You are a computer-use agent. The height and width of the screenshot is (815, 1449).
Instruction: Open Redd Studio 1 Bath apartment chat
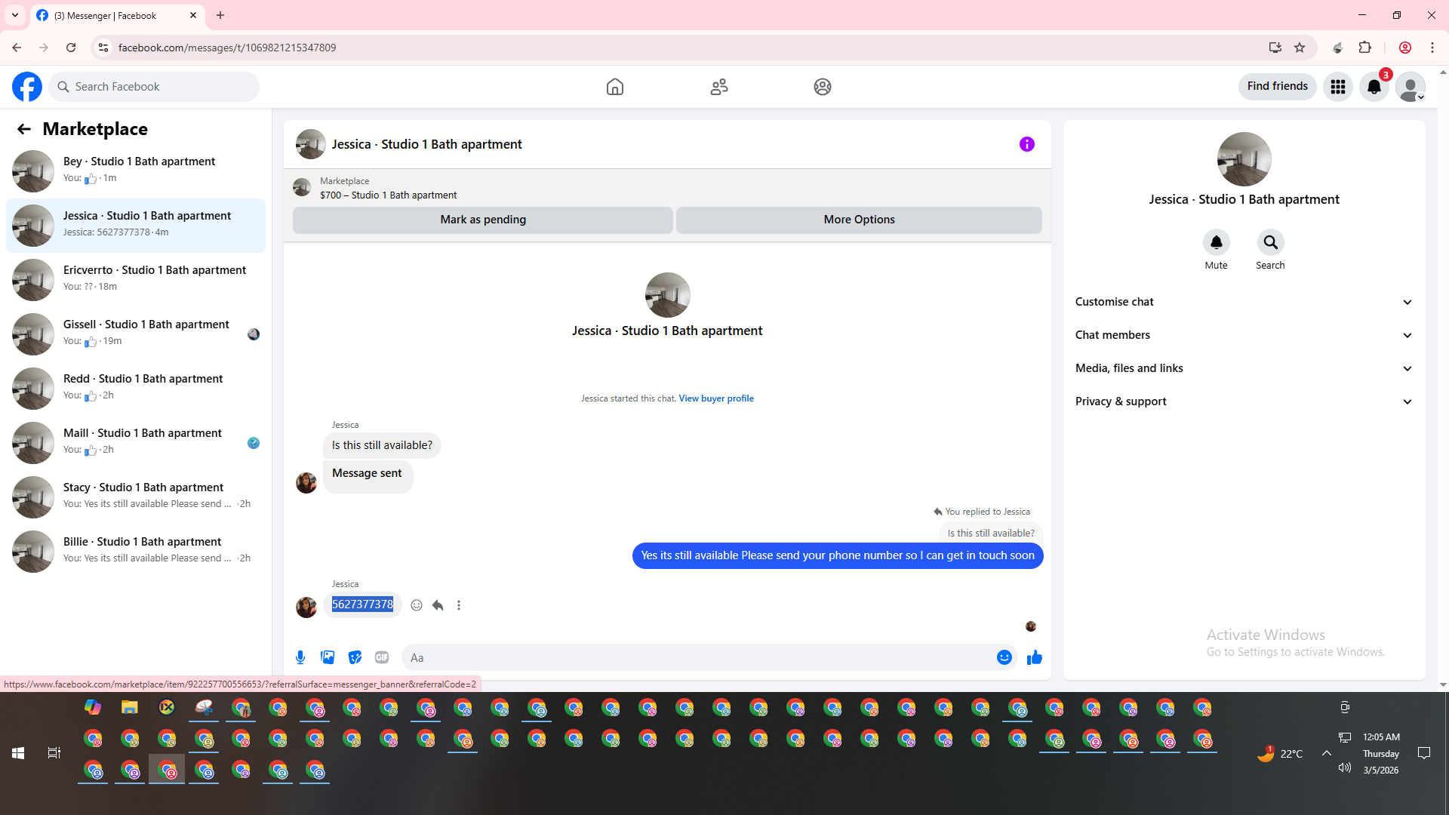click(136, 389)
